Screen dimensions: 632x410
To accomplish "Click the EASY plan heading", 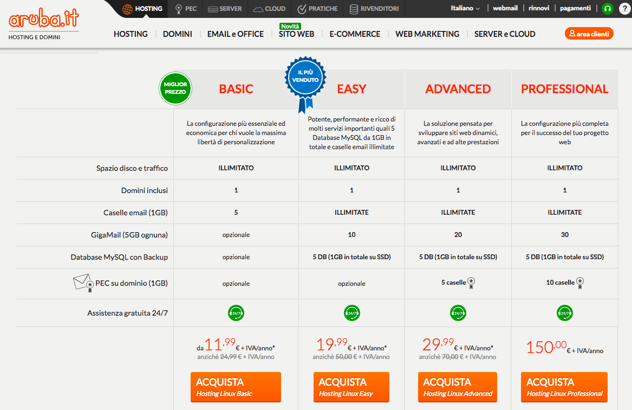I will pos(351,89).
